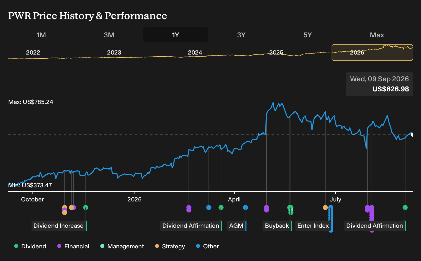
Task: Click green dividend dot above Dividend Increase
Action: [86, 207]
